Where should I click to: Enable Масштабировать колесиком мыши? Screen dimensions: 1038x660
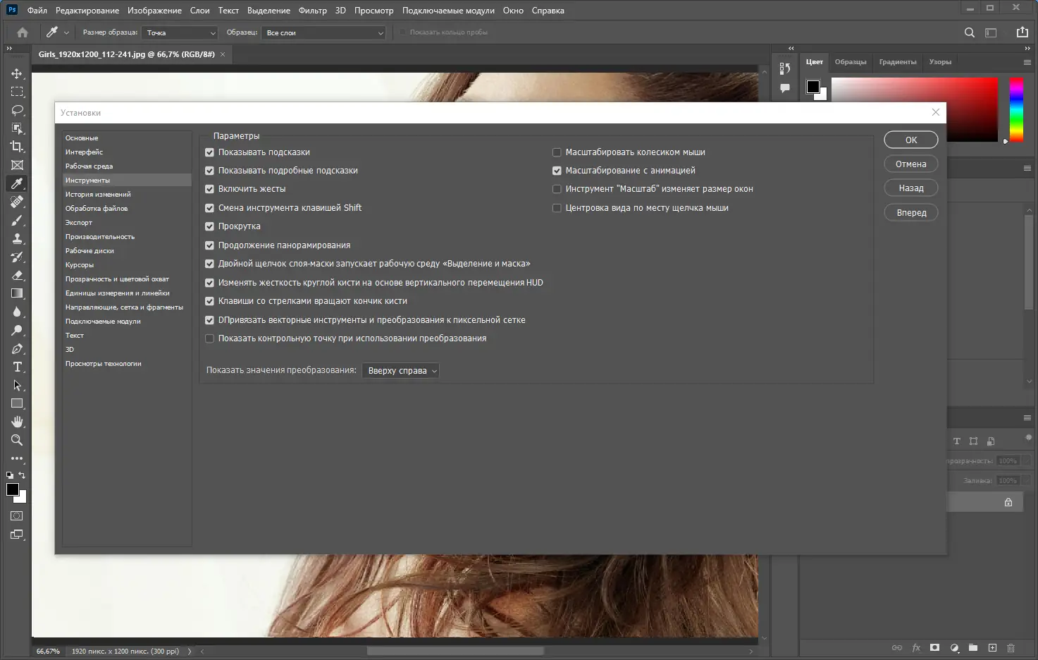point(557,152)
